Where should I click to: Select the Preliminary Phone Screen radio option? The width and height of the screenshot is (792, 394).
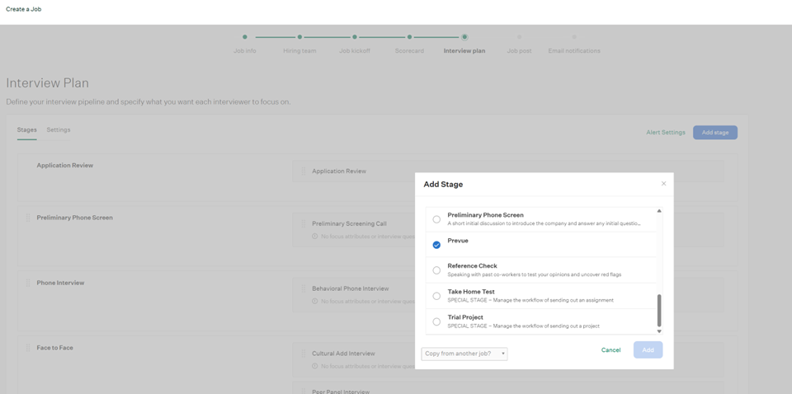pos(436,219)
